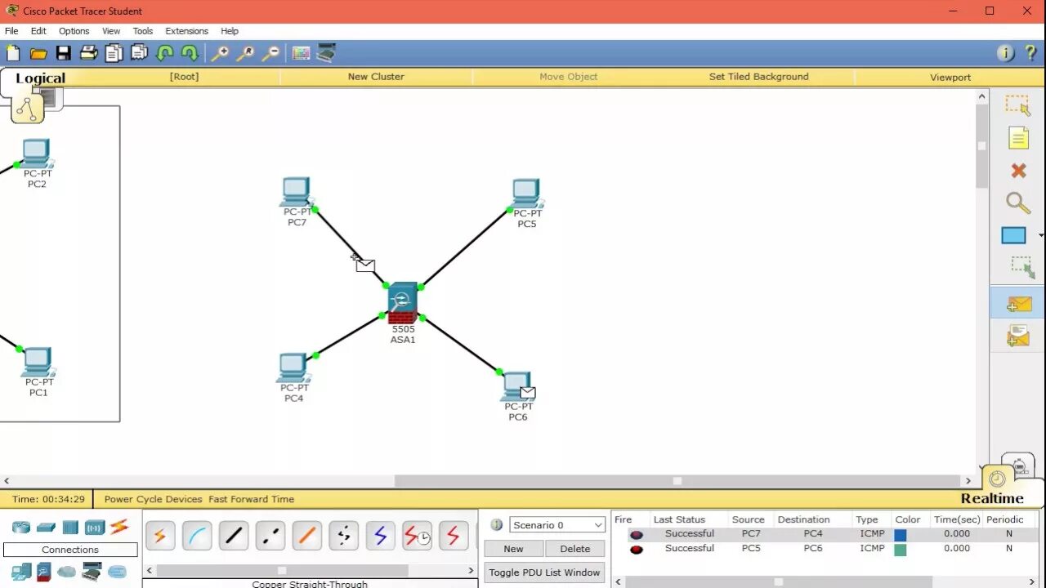Click the New Cluster button
The image size is (1046, 588).
point(376,77)
